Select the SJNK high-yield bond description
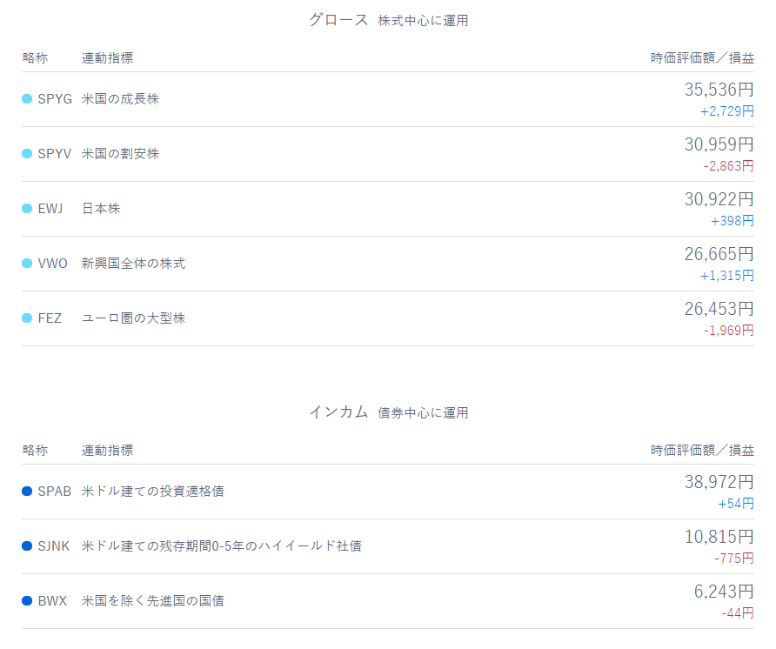The image size is (776, 649). pyautogui.click(x=221, y=546)
